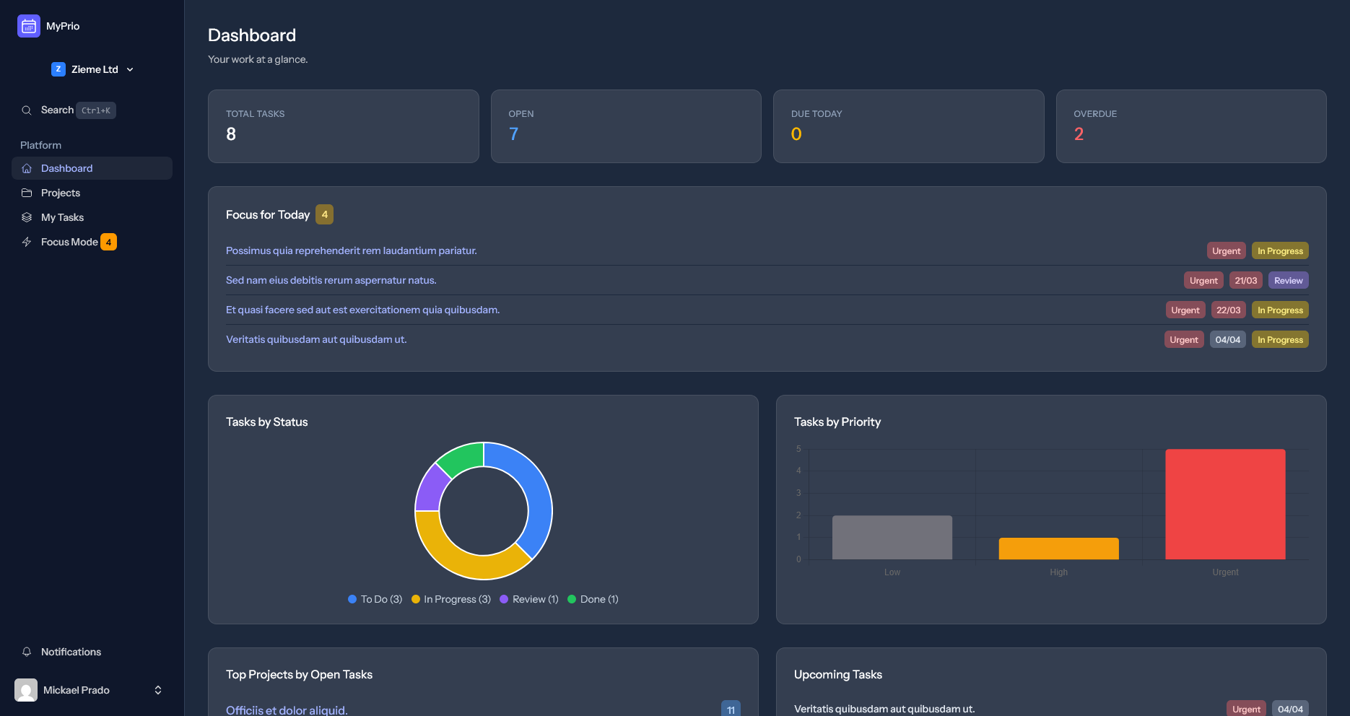Image resolution: width=1350 pixels, height=716 pixels.
Task: Open the My Tasks page
Action: [63, 217]
